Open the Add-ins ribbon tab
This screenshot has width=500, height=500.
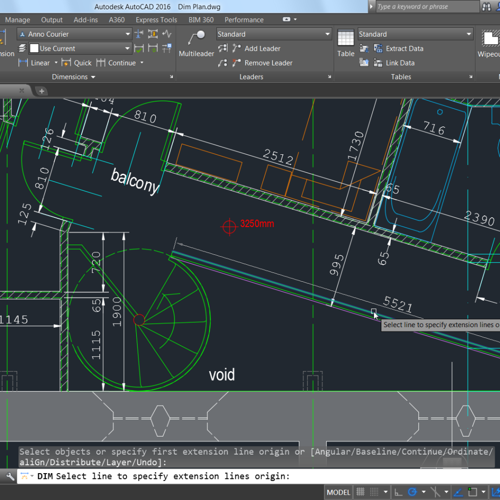[x=86, y=20]
